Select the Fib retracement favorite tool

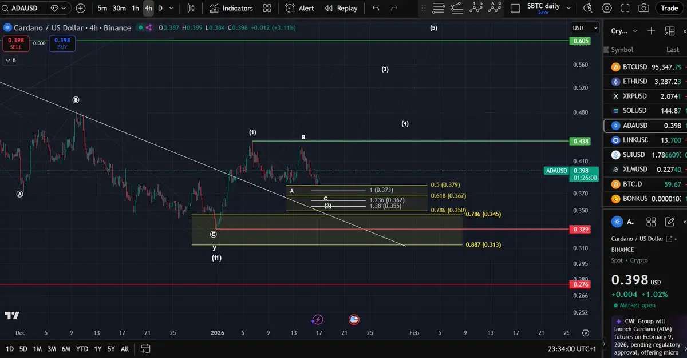click(x=439, y=8)
